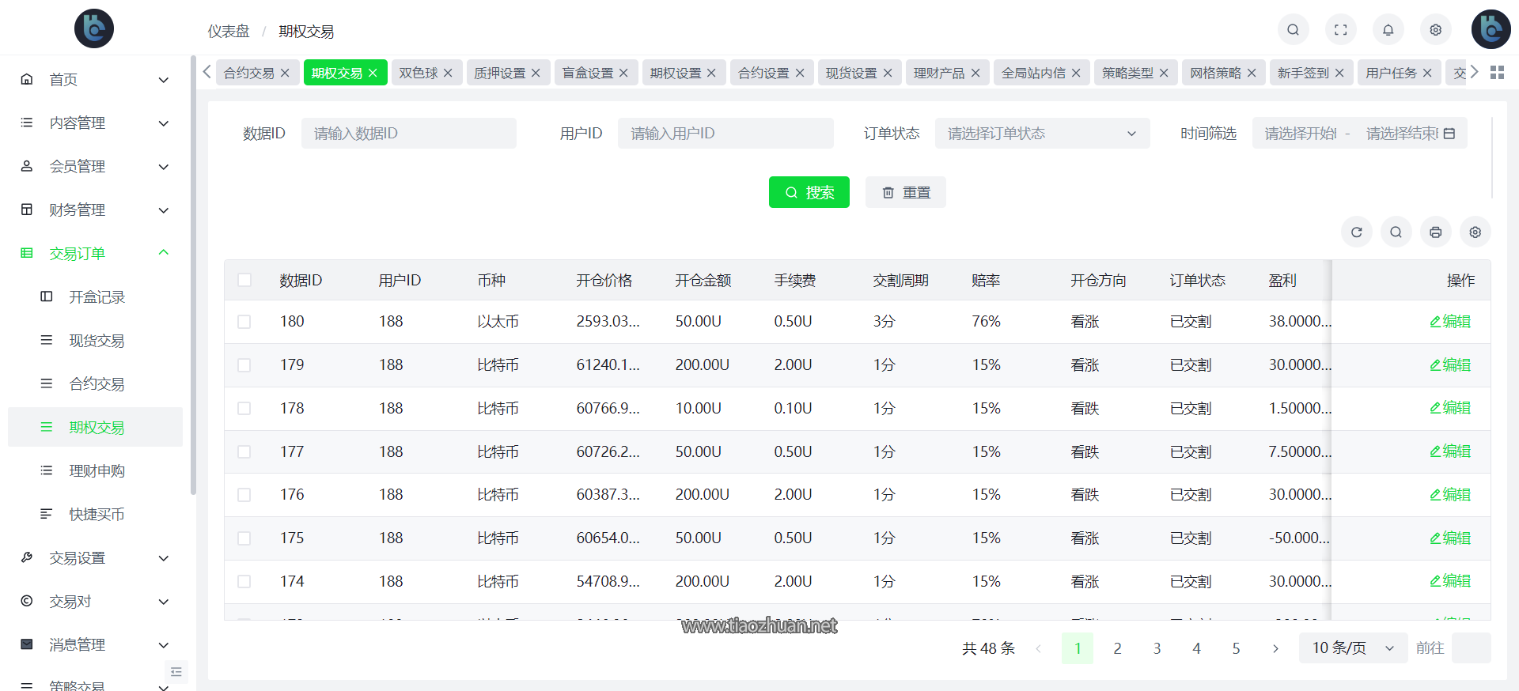Open 现货交易 in the sidebar

[97, 341]
